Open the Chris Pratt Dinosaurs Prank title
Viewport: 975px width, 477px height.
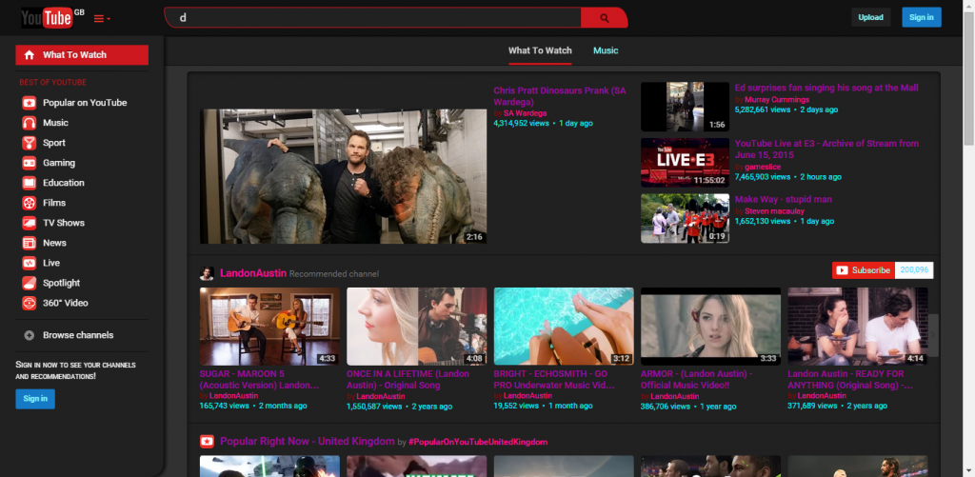pyautogui.click(x=560, y=96)
